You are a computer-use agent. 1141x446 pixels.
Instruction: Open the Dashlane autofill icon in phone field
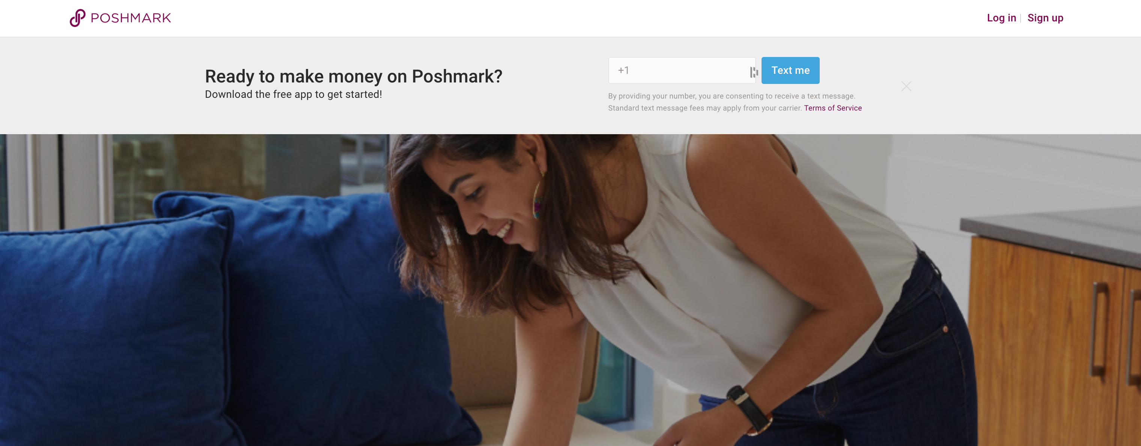(x=753, y=72)
